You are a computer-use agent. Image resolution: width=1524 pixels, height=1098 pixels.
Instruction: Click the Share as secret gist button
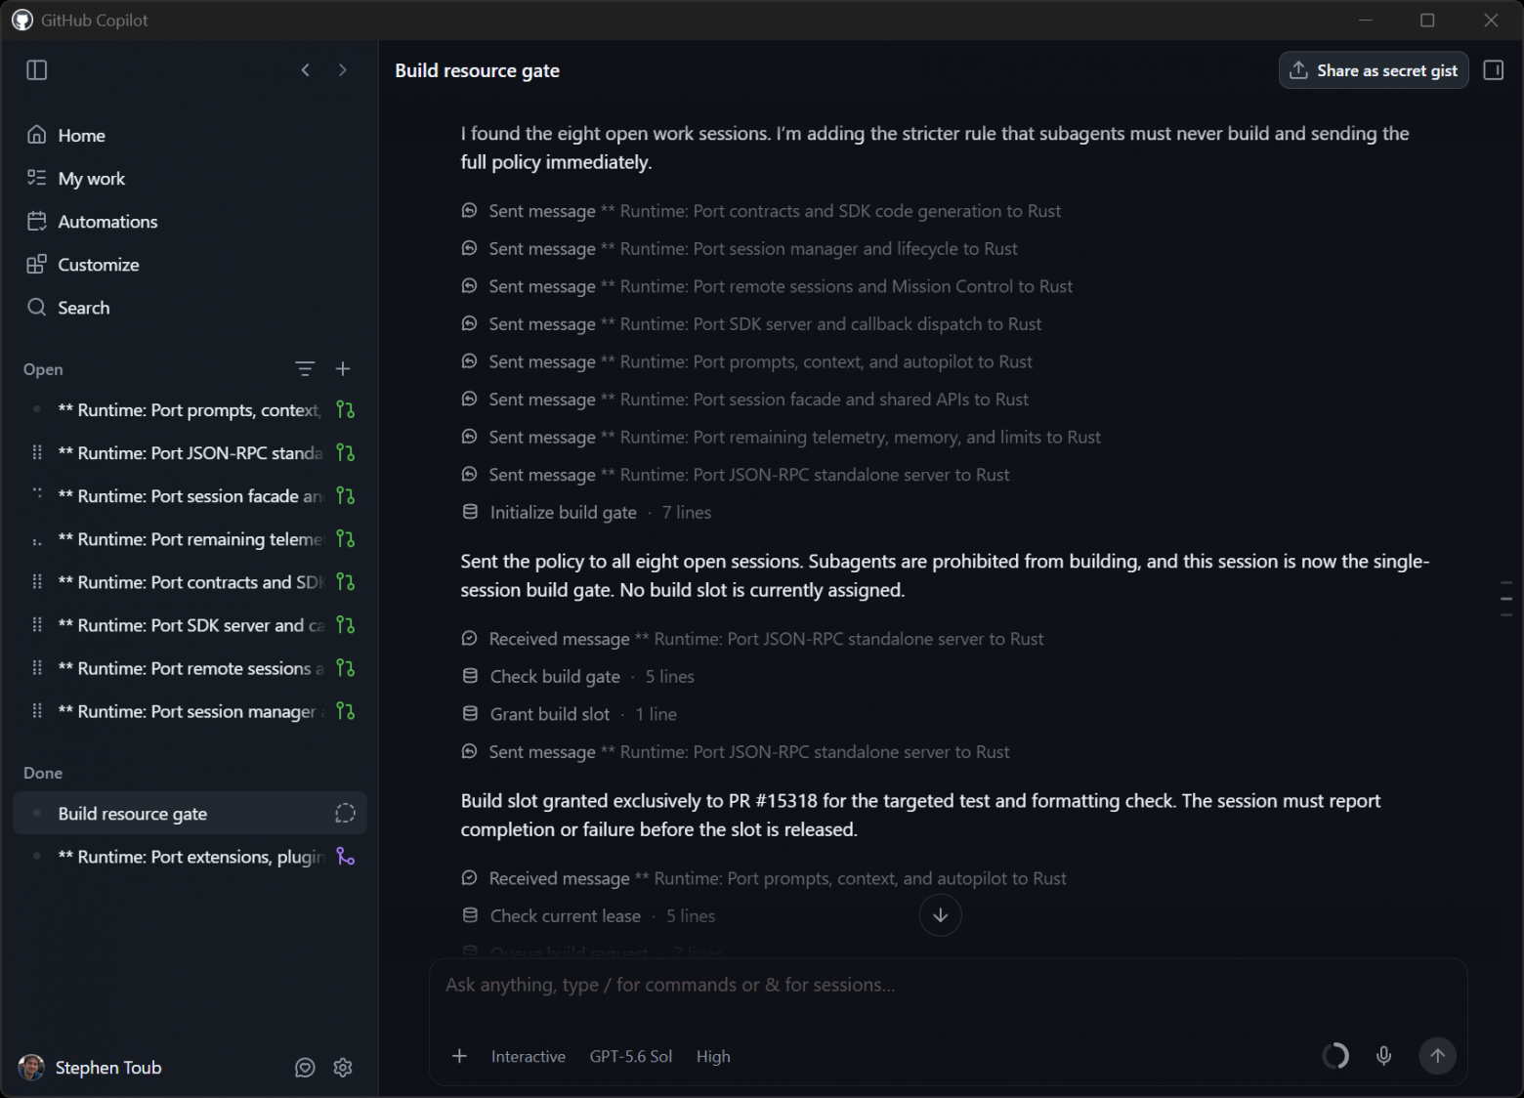(x=1374, y=70)
